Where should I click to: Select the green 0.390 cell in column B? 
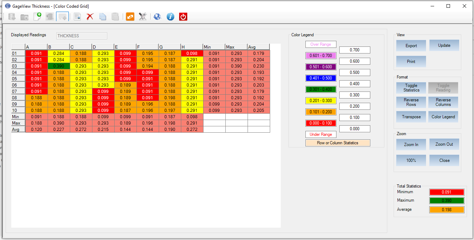(x=58, y=66)
